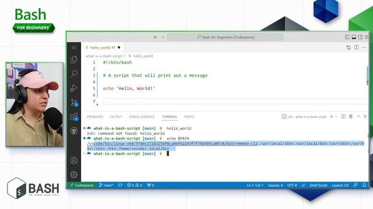373x209 pixels.
Task: Split the editor to the right
Action: click(356, 48)
